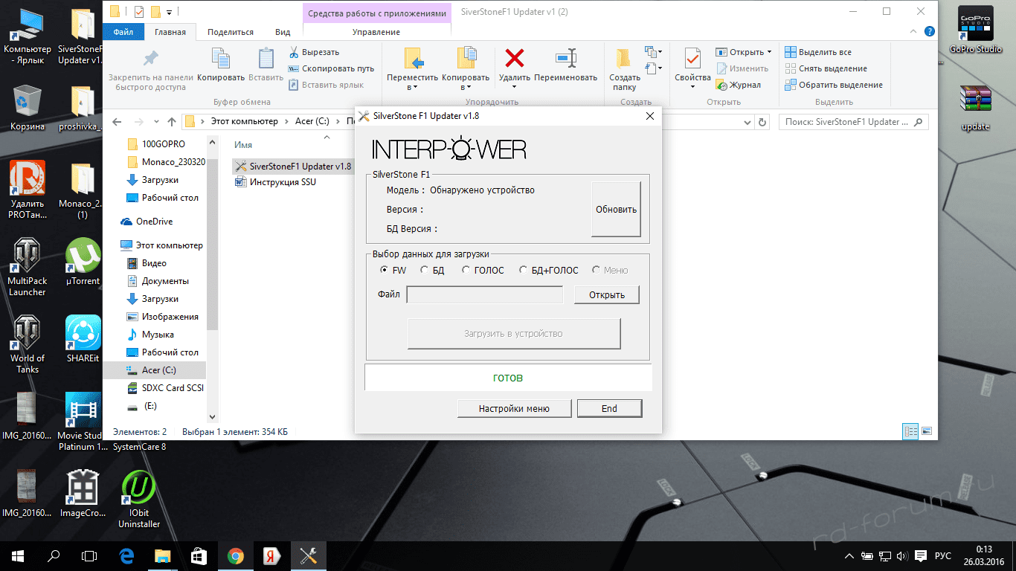The image size is (1016, 571).
Task: Select Музыка in navigation pane
Action: tap(150, 335)
